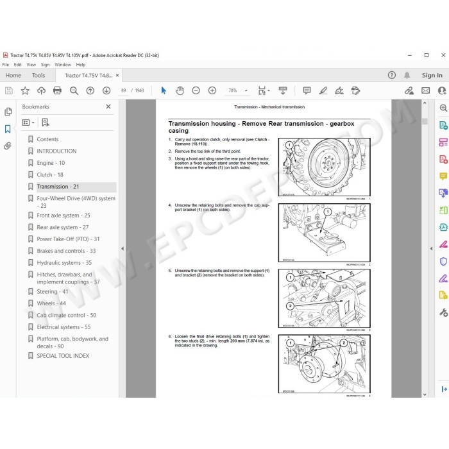This screenshot has width=449, height=449.
Task: Click the Stamp tool icon
Action: pyautogui.click(x=355, y=91)
